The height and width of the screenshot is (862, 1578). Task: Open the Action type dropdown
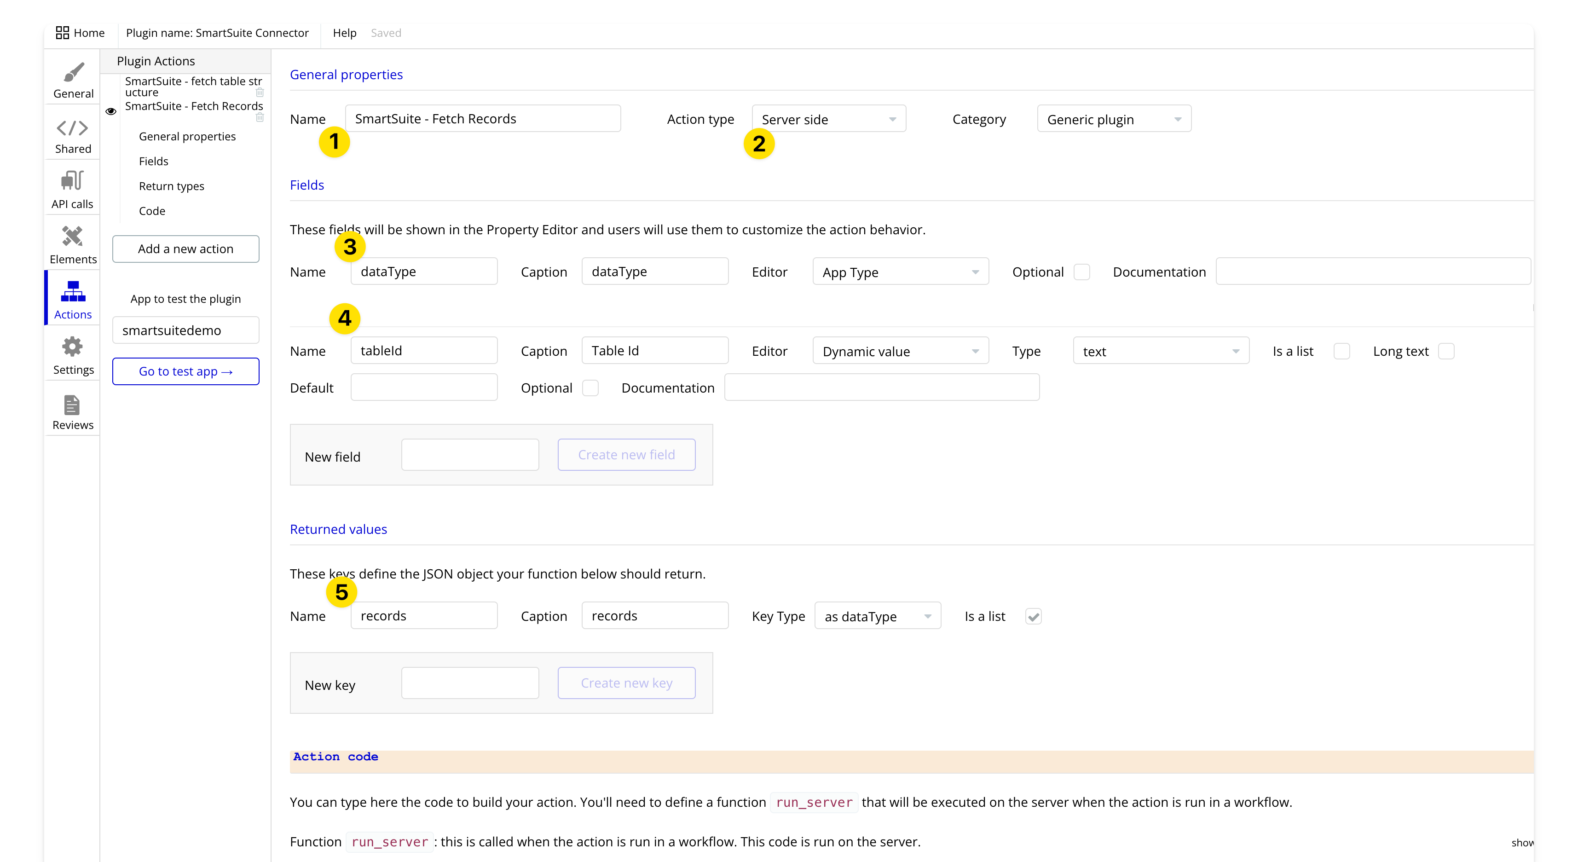tap(828, 120)
